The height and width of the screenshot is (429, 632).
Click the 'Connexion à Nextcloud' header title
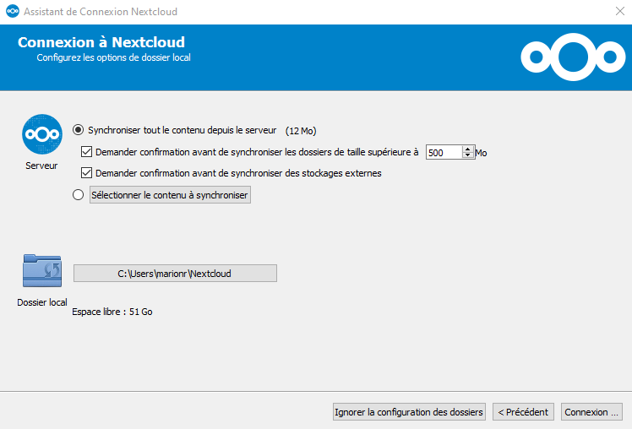[x=101, y=42]
